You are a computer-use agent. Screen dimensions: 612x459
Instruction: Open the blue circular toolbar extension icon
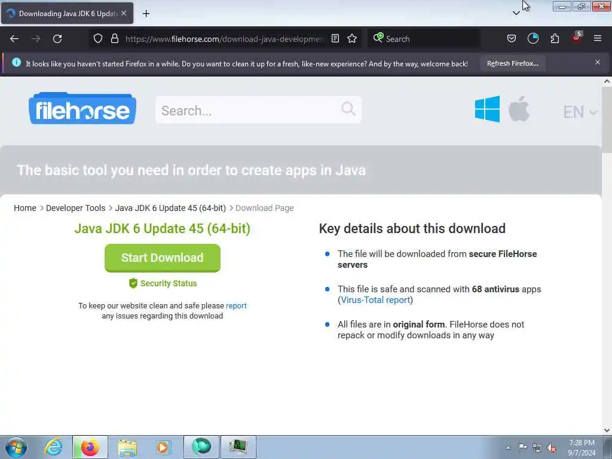(x=533, y=38)
